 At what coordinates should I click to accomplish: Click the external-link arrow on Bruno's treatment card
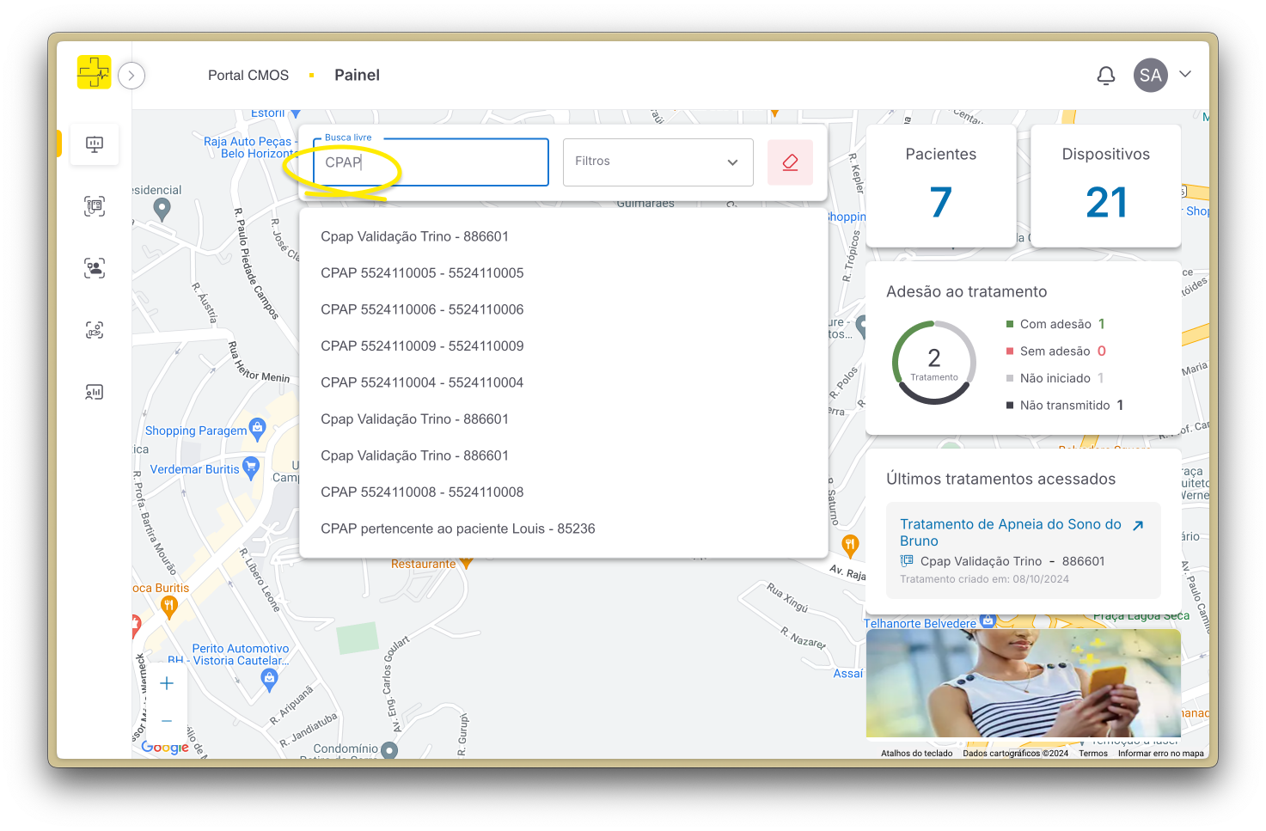point(1140,524)
